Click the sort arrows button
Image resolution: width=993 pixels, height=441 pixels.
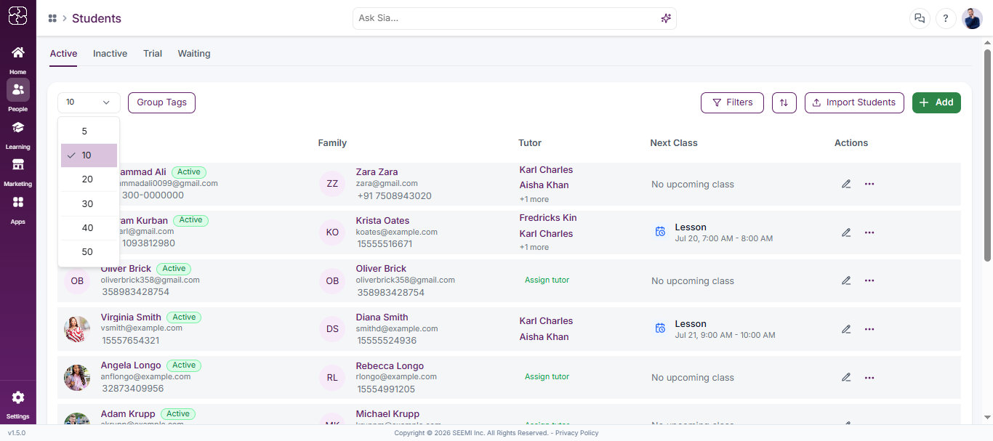click(784, 102)
